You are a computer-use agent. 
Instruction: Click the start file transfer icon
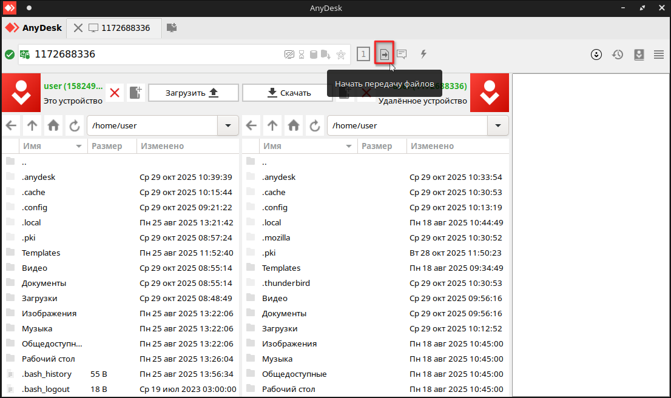pos(384,55)
